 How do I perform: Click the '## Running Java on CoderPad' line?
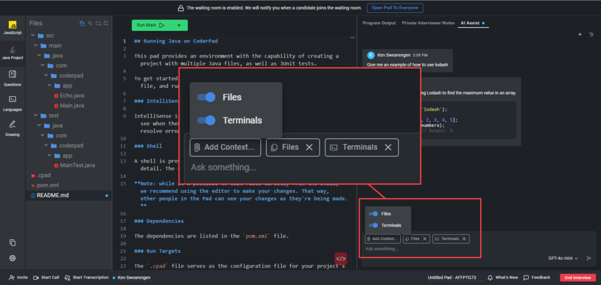176,41
